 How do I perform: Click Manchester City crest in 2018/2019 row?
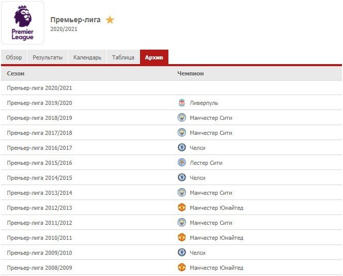pyautogui.click(x=181, y=118)
